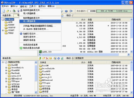Screen dimensions: 134x98
Task: Choose 写入软盘映像... menu entry
Action: [40, 13]
